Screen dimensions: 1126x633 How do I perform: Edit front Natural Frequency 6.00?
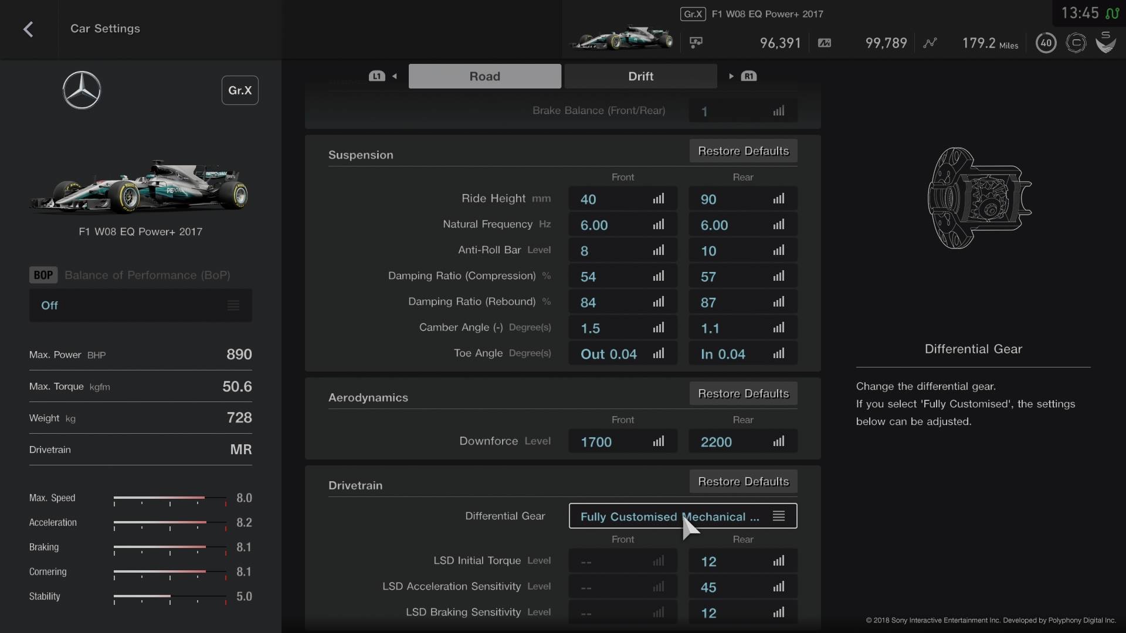623,224
